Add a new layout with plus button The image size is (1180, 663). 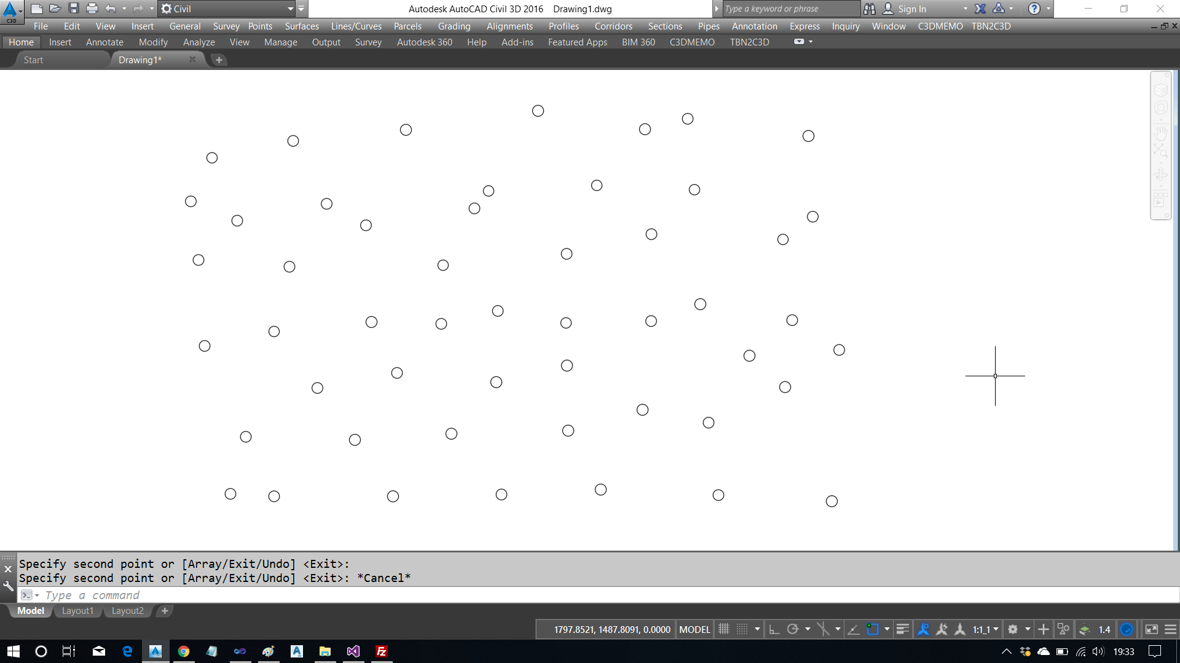point(165,611)
